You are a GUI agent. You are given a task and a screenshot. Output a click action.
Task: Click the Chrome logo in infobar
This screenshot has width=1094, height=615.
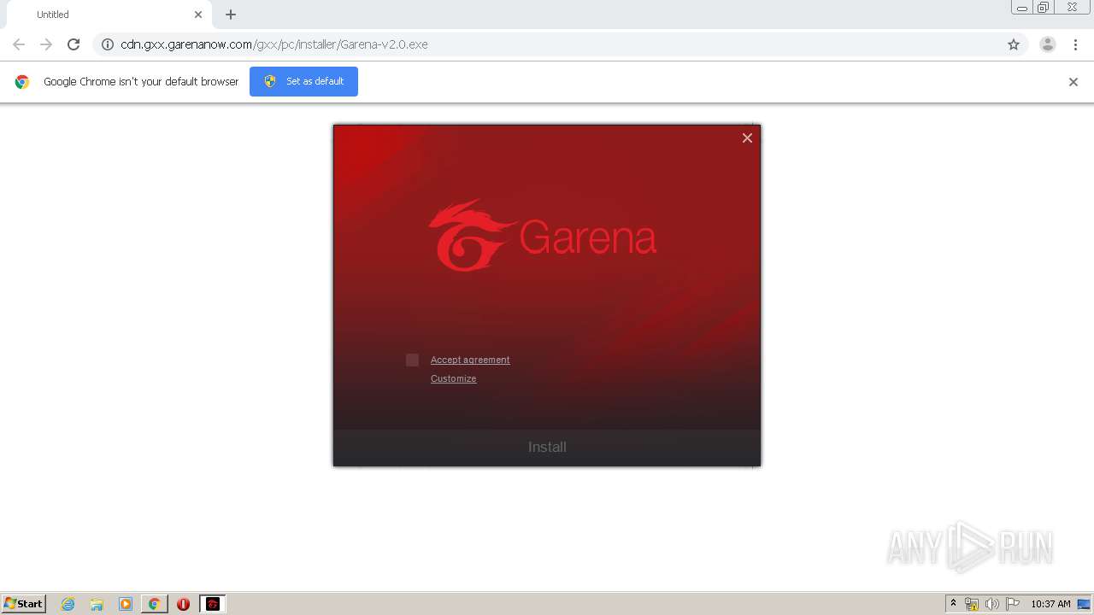pyautogui.click(x=22, y=82)
